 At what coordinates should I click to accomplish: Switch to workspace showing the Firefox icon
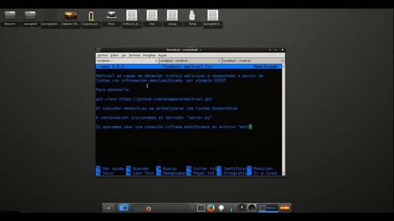tap(143, 208)
